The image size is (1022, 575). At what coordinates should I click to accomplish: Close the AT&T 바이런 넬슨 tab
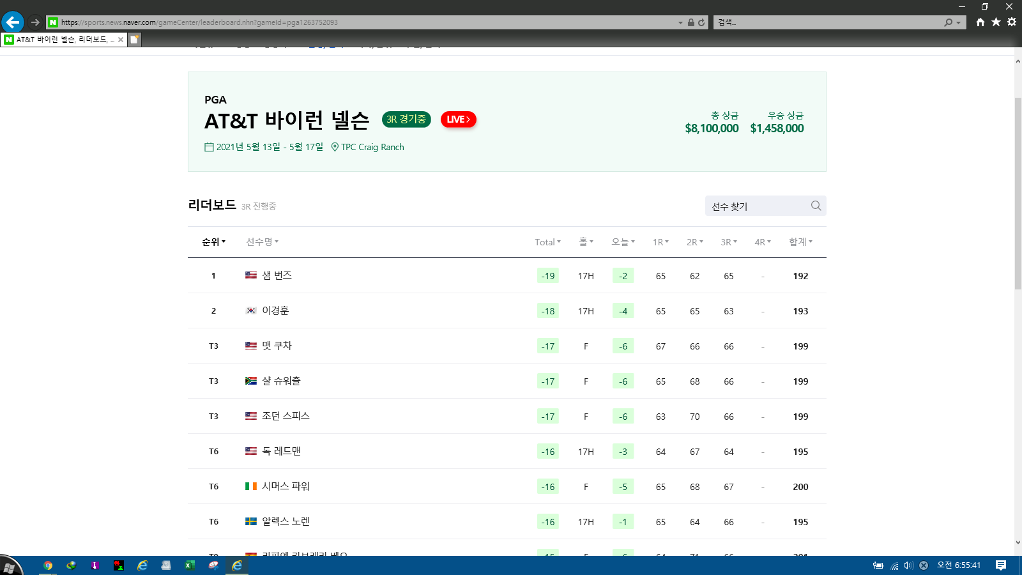[121, 40]
